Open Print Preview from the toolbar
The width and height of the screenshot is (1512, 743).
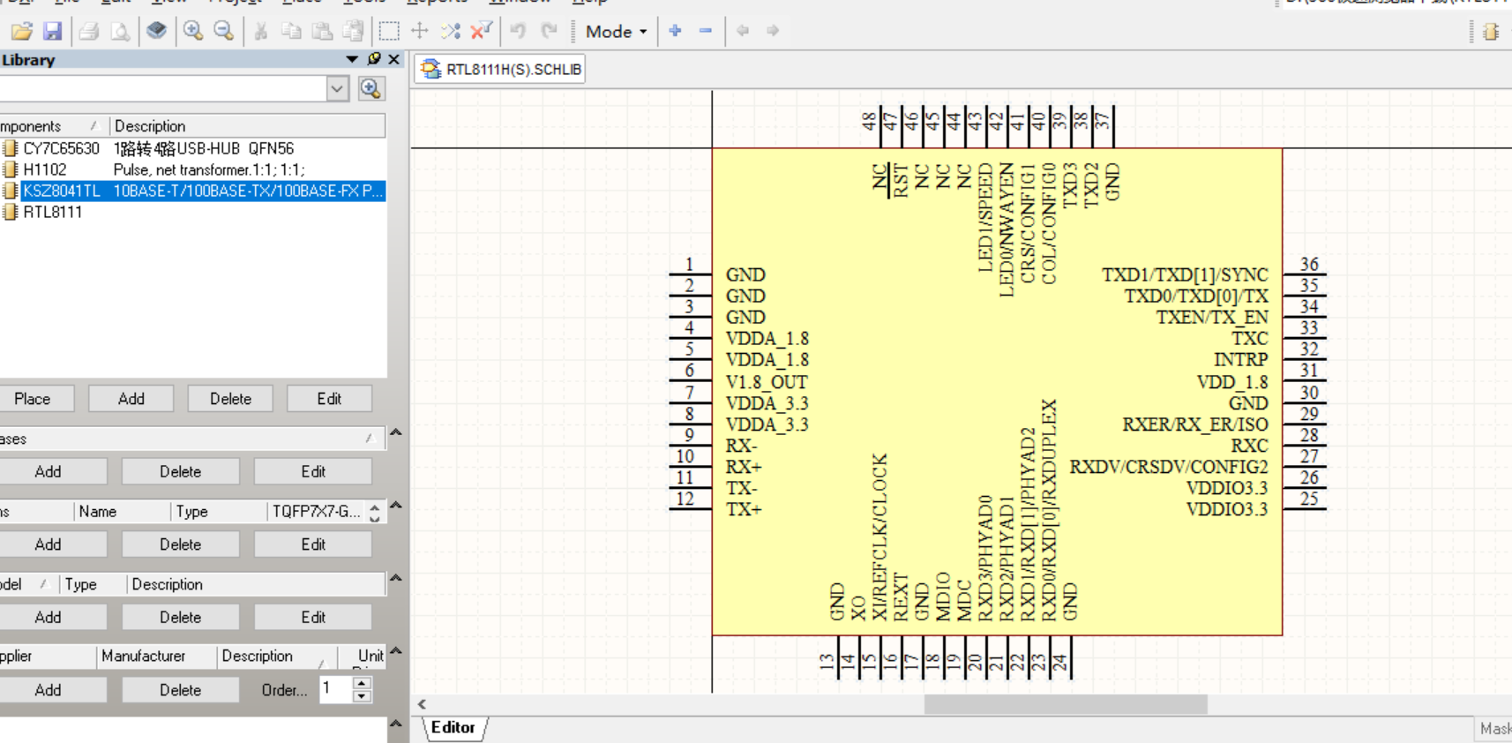coord(119,32)
